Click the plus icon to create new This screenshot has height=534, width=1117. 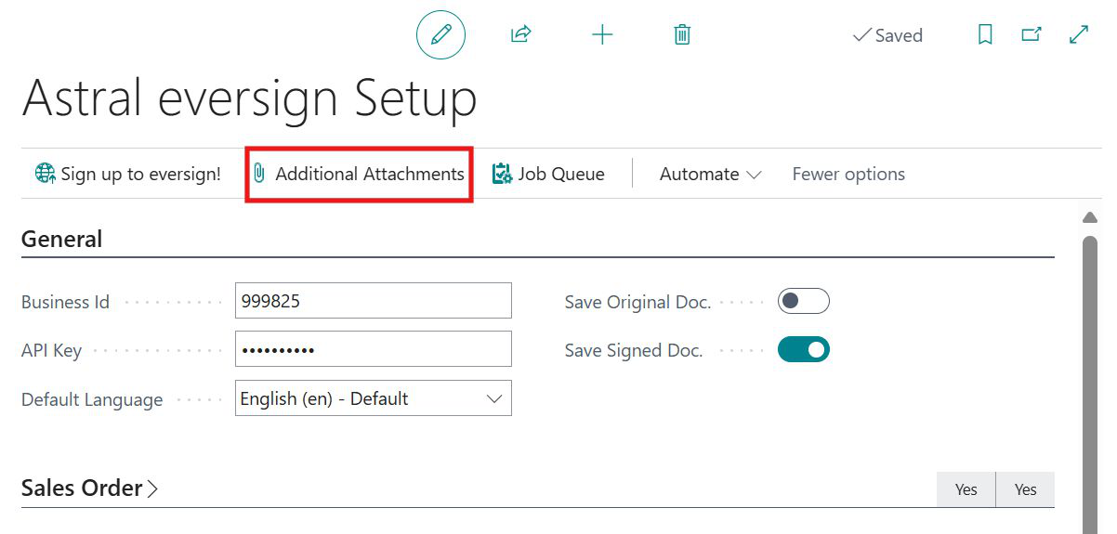click(602, 35)
